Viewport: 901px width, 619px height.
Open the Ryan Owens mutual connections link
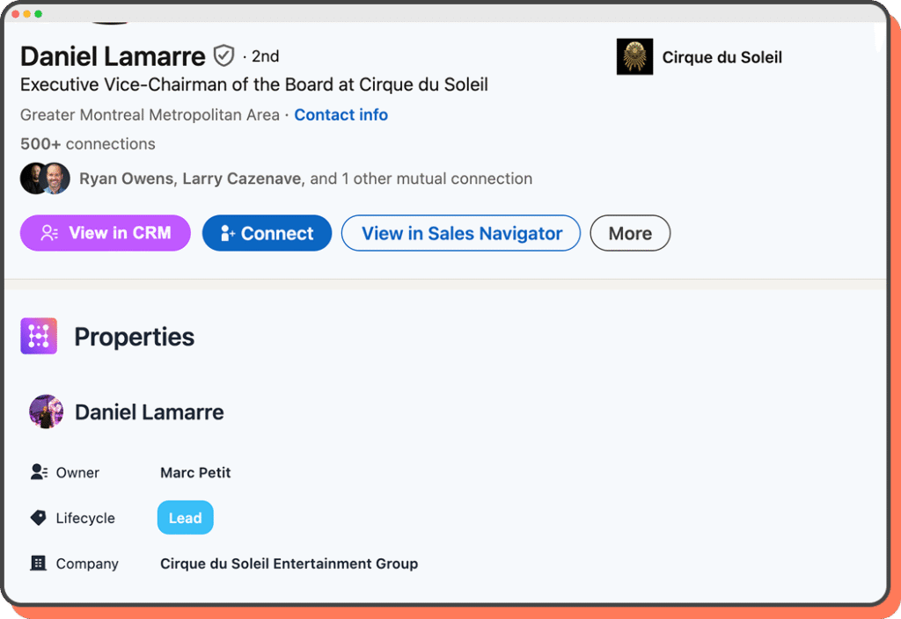point(128,178)
